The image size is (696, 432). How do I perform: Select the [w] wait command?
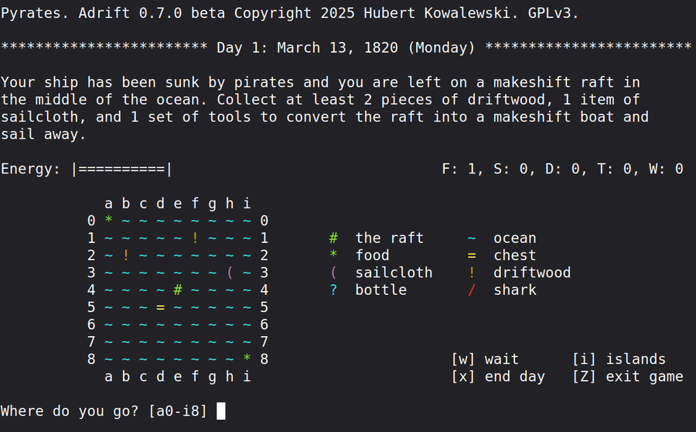[x=485, y=359]
